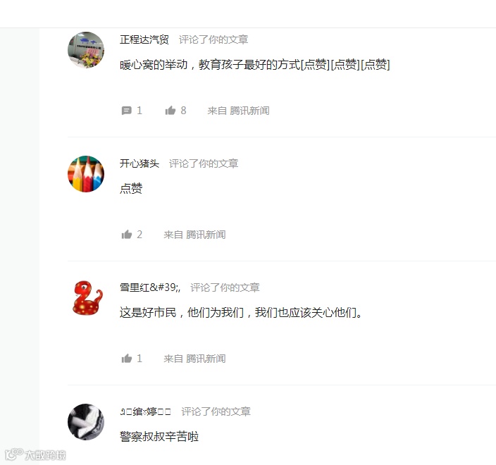Open the red snake avatar
This screenshot has width=496, height=465.
pos(86,297)
